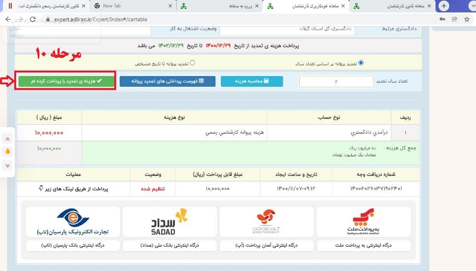Bookmark this page with the star icon
Image resolution: width=476 pixels, height=271 pixels.
coord(467,20)
